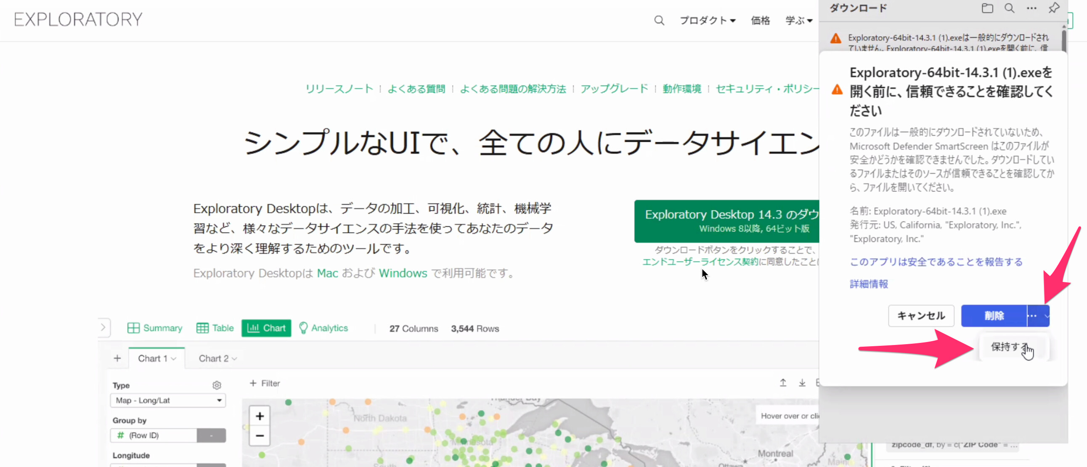
Task: Open the Map - Long/Lat type dropdown
Action: tap(168, 400)
